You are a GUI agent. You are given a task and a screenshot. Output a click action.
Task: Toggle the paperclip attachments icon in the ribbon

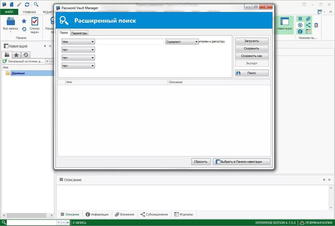[308, 19]
